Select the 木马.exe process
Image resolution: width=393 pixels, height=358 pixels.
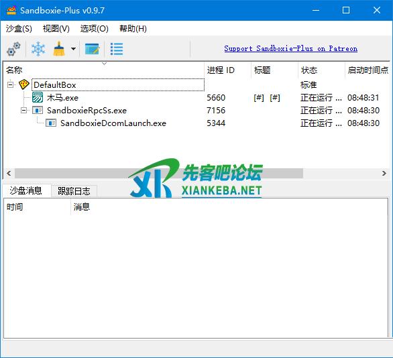coord(62,97)
